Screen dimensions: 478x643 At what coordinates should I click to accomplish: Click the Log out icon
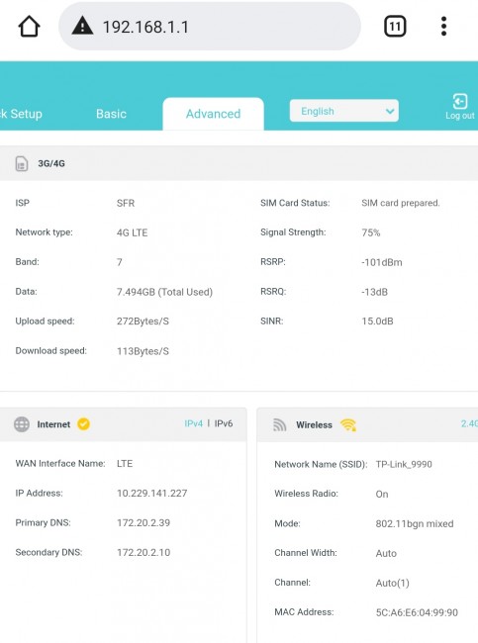tap(459, 101)
